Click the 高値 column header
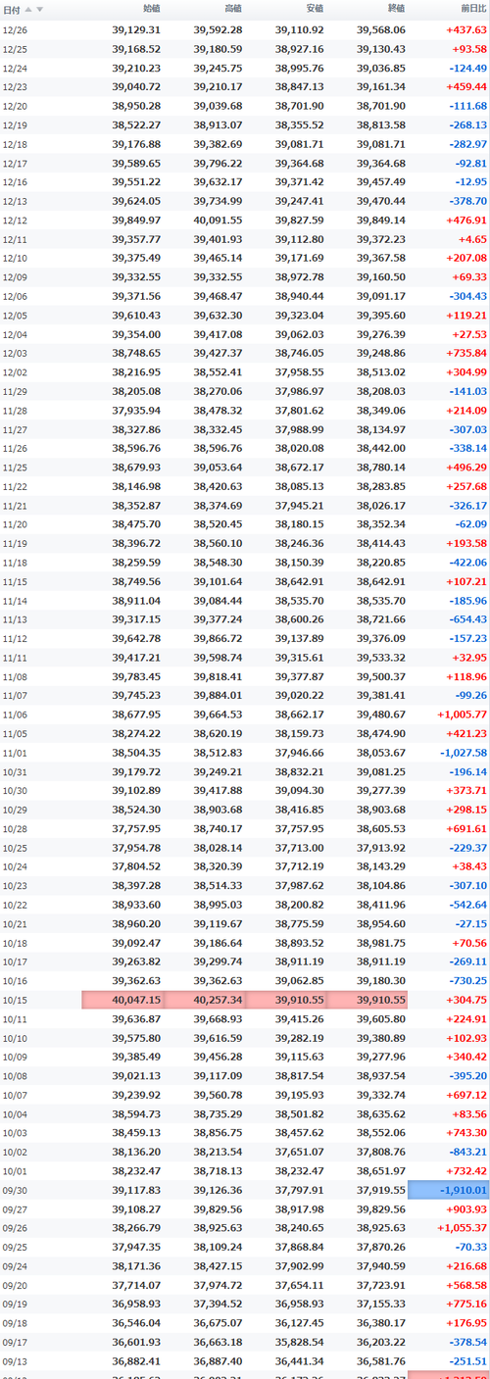 pyautogui.click(x=232, y=8)
